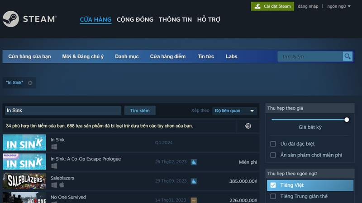Open Cửa hàng điểm tab

168,57
